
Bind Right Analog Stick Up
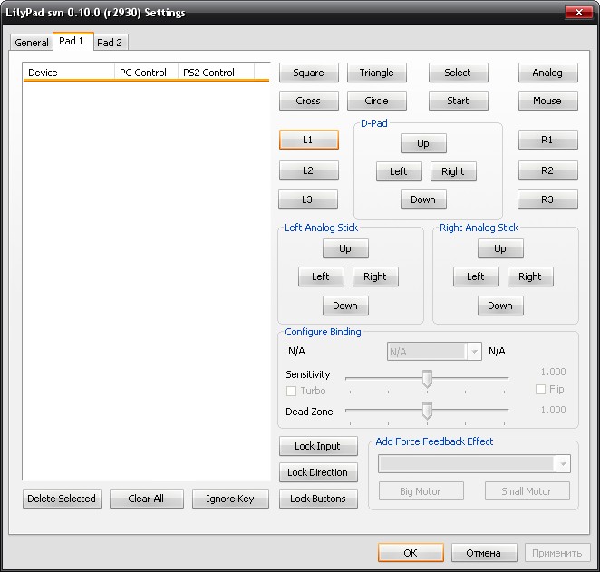[500, 248]
